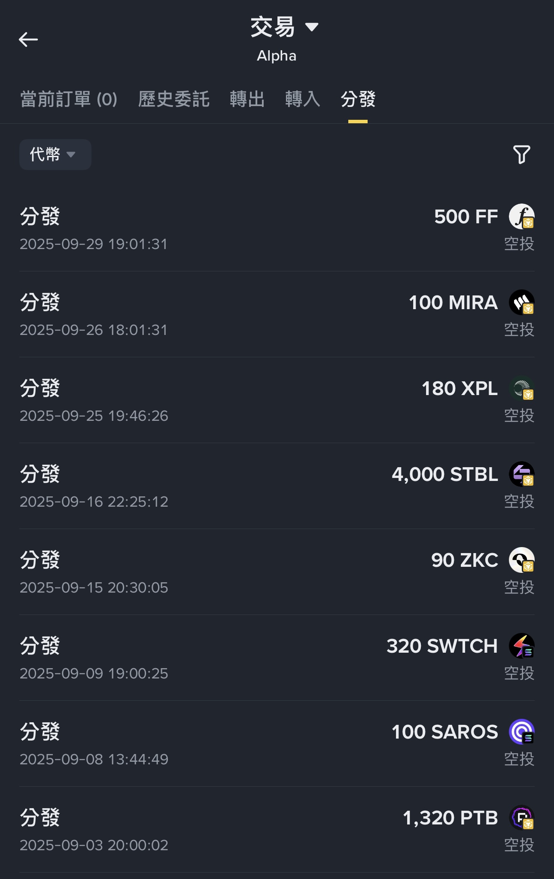
Task: Open the 代幣 token filter dropdown
Action: 55,155
